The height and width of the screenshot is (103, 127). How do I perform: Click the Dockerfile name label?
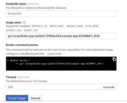(x=16, y=4)
